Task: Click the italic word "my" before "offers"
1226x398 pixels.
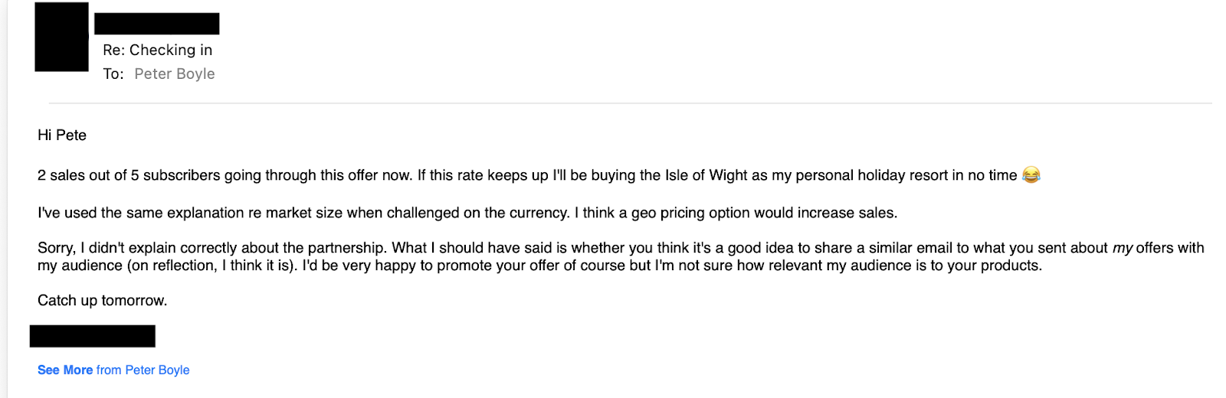Action: tap(1122, 248)
